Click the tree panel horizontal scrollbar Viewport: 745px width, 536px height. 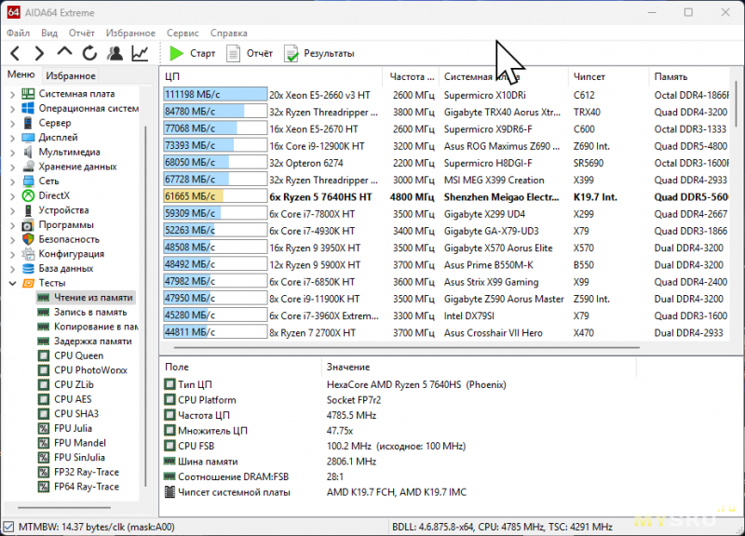click(64, 507)
